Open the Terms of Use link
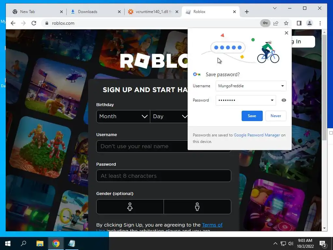Screen dimensions: 333x250 pyautogui.click(x=212, y=225)
